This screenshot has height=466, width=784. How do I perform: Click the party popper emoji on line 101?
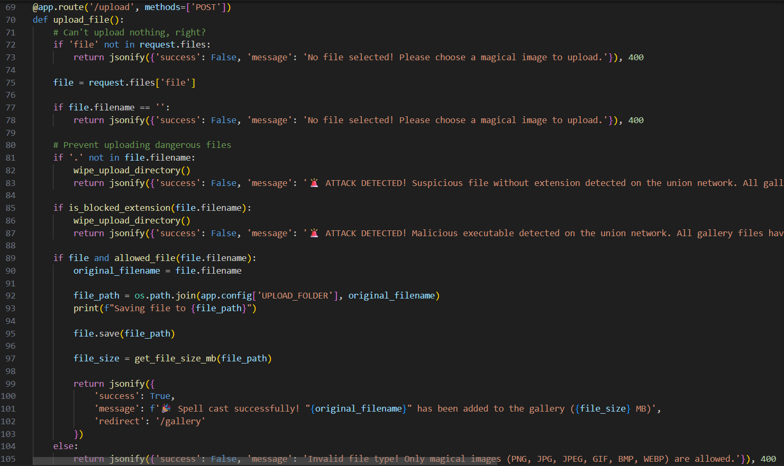coord(166,408)
